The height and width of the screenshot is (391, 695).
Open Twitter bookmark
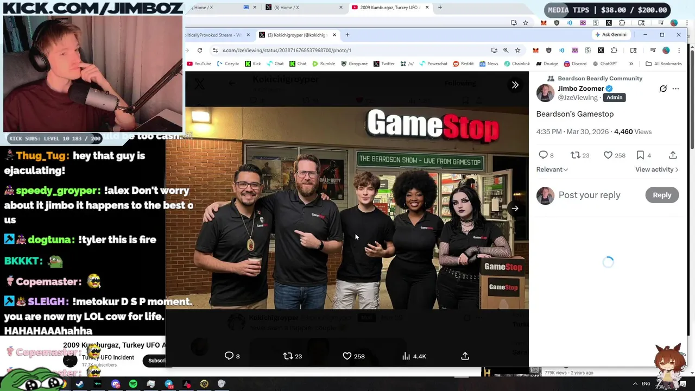coord(384,64)
